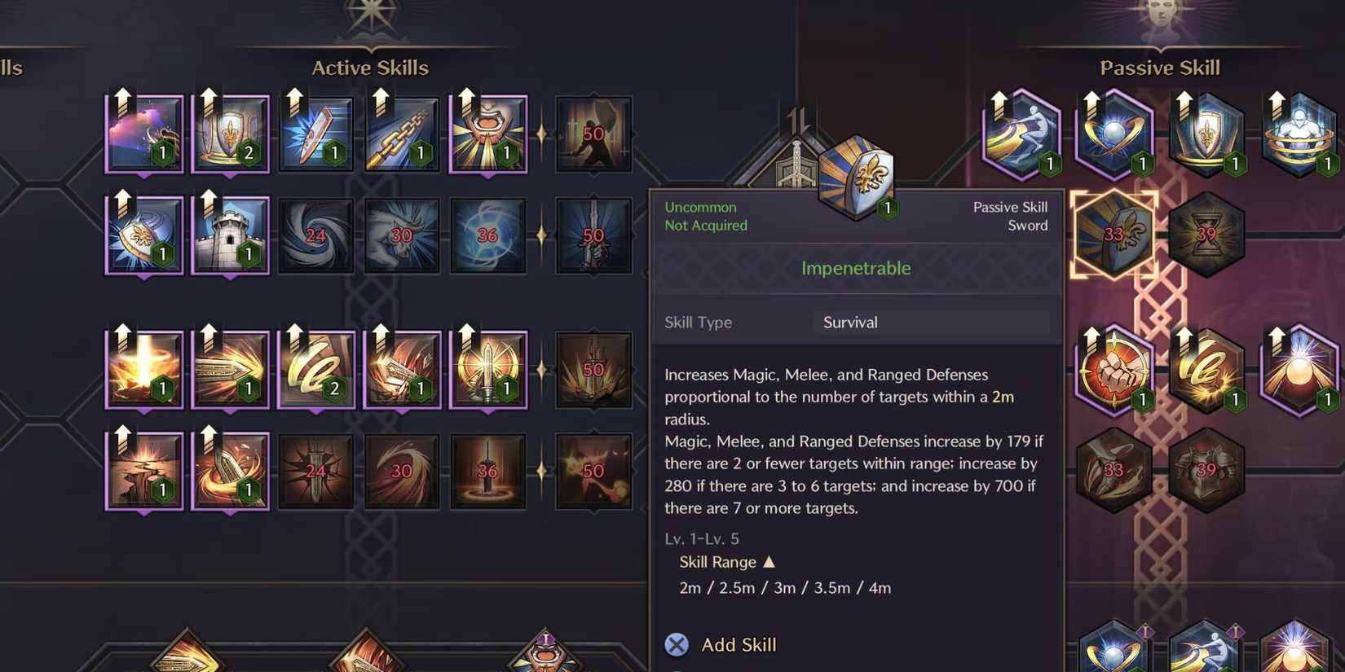Open the Passive Skill section header
Viewport: 1345px width, 672px height.
pyautogui.click(x=1159, y=68)
